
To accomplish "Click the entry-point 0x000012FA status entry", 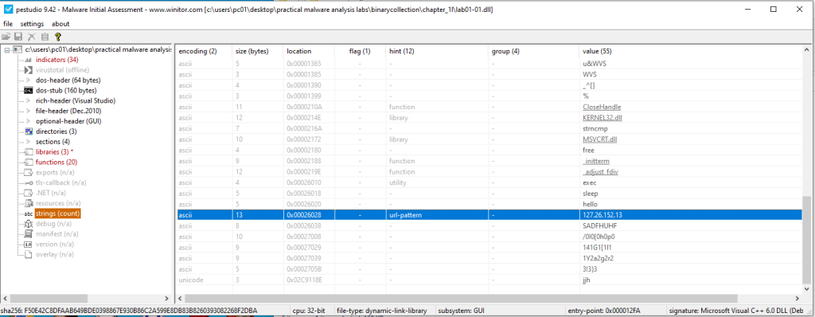I will pyautogui.click(x=605, y=311).
